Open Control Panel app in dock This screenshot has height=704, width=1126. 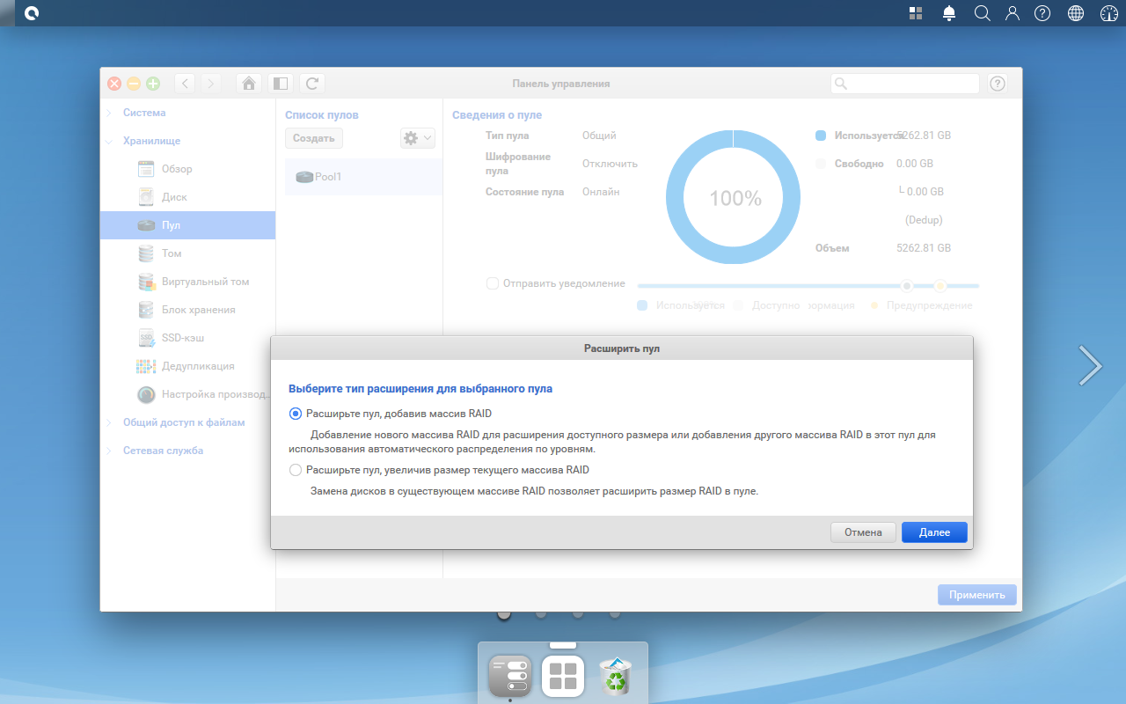coord(510,676)
